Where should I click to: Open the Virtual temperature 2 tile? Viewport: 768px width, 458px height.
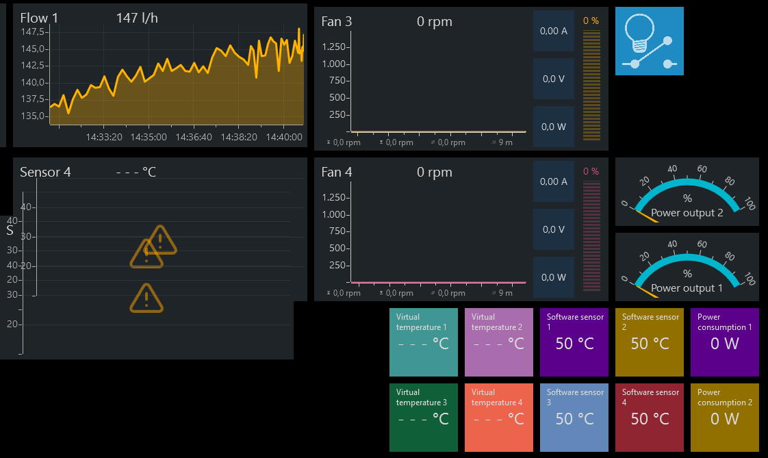point(498,342)
